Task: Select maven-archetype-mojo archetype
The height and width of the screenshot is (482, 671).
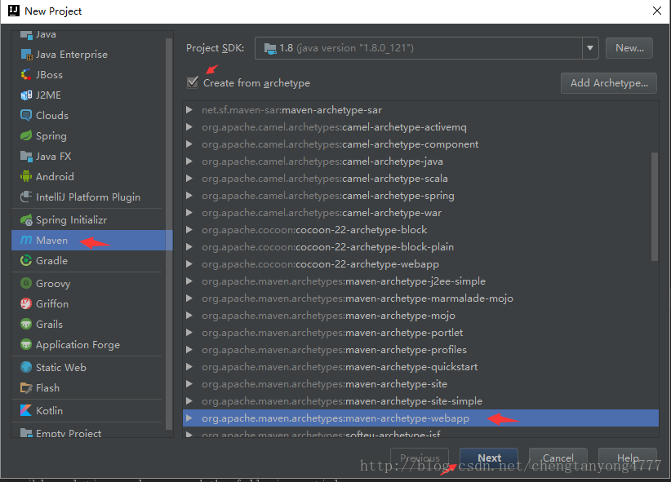Action: click(420, 315)
